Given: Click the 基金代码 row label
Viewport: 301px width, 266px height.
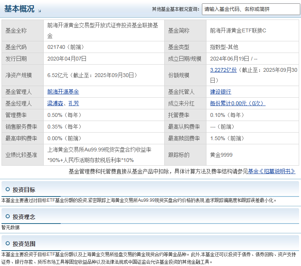Looking at the screenshot, I should tap(16, 47).
